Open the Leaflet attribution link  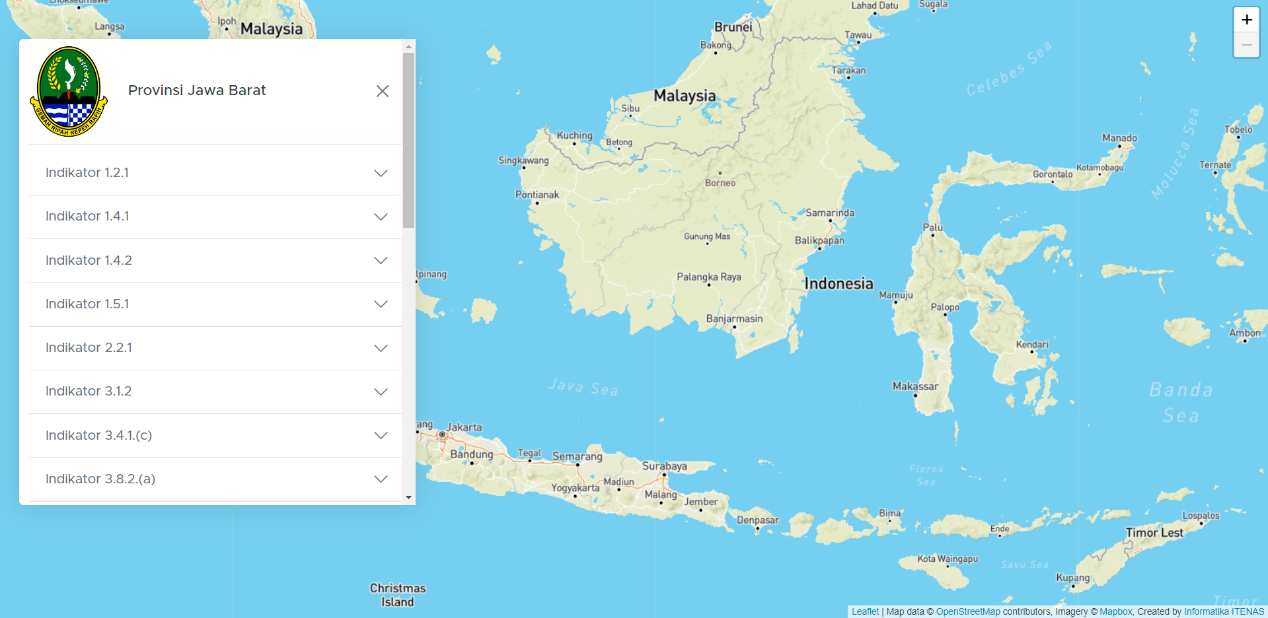click(x=865, y=611)
